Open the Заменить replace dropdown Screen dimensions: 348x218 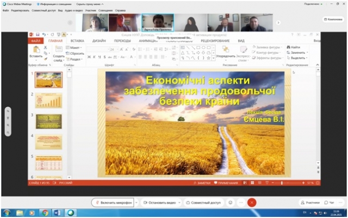point(297,53)
